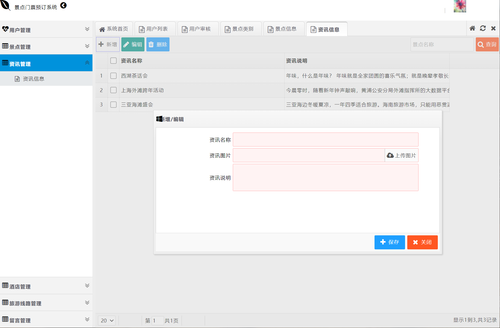Image resolution: width=500 pixels, height=328 pixels.
Task: Click the 保存 (Save) button in the dialog
Action: pyautogui.click(x=390, y=242)
